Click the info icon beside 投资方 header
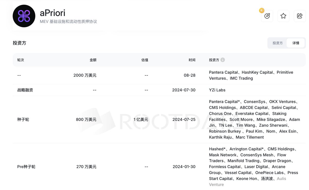This screenshot has height=190, width=309. pos(223,60)
